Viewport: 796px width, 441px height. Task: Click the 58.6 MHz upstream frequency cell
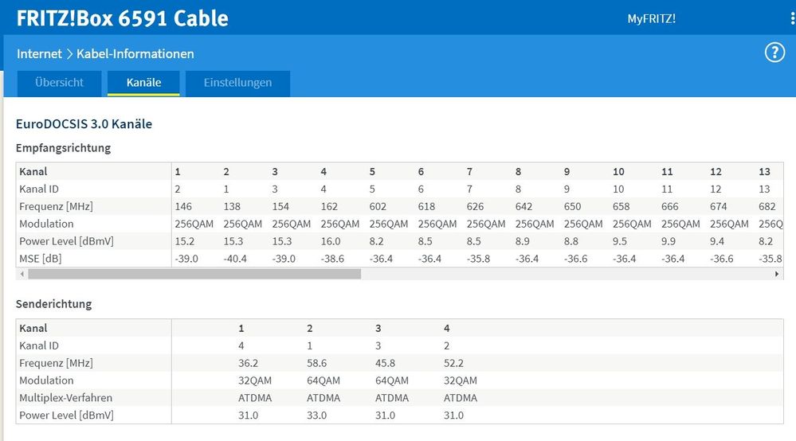pos(319,363)
